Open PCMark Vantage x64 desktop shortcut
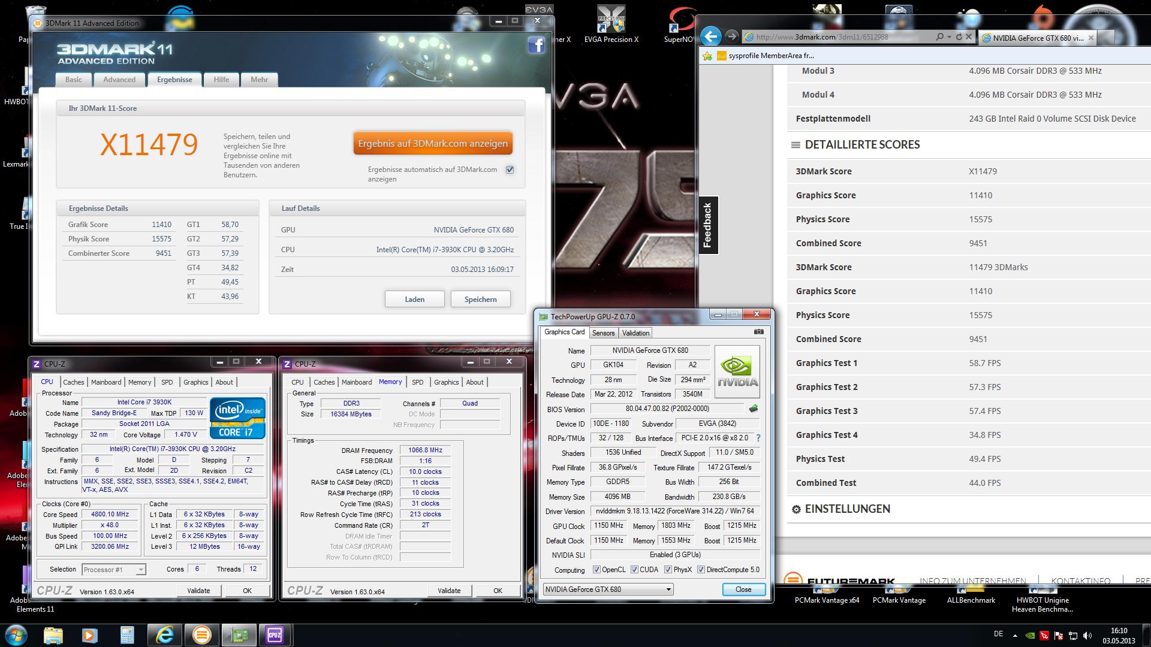 [x=827, y=600]
